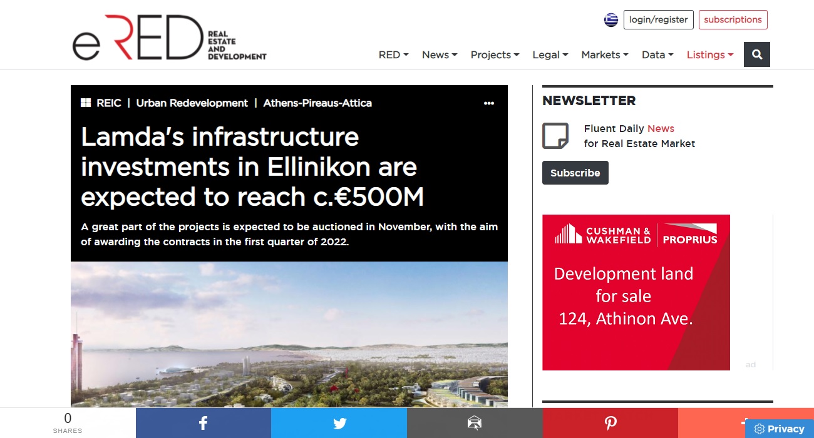This screenshot has width=814, height=438.
Task: Click the login/register button
Action: pos(659,19)
